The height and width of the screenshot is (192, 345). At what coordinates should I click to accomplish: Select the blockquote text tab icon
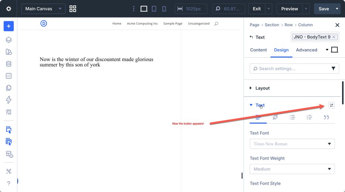click(326, 117)
